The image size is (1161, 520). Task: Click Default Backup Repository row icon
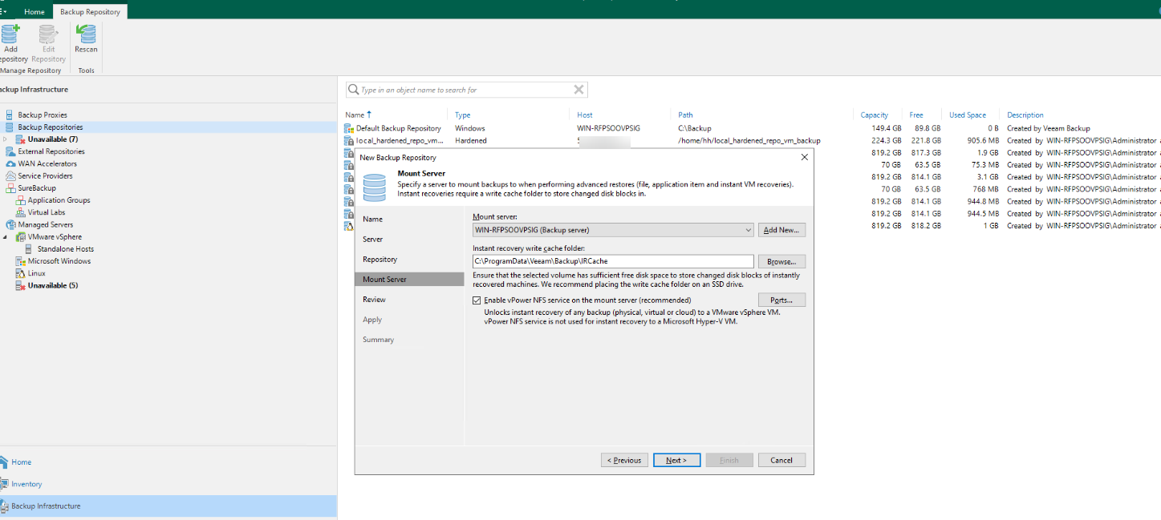[x=349, y=128]
